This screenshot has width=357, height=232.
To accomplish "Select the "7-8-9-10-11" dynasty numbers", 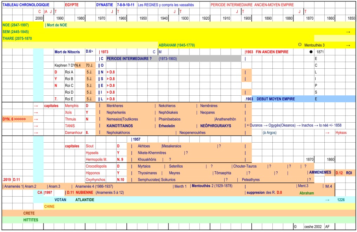I will (x=126, y=5).
